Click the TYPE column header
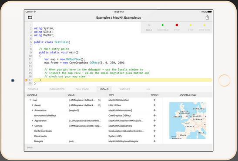The image size is (238, 161). click(111, 95)
